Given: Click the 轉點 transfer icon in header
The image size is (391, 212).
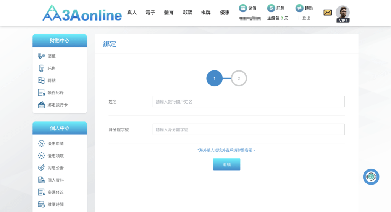Looking at the screenshot, I should click(299, 8).
